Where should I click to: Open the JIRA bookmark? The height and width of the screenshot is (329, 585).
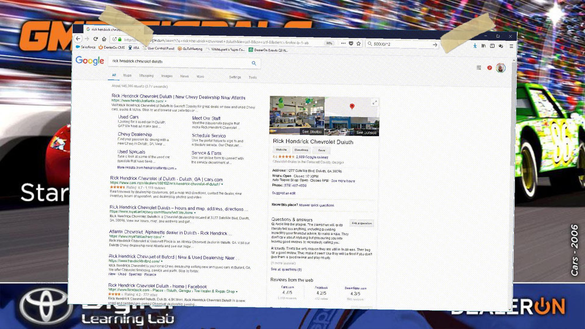[x=134, y=48]
